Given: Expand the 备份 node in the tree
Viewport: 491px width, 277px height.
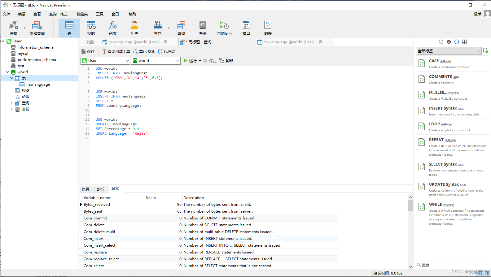Looking at the screenshot, I should [x=12, y=109].
